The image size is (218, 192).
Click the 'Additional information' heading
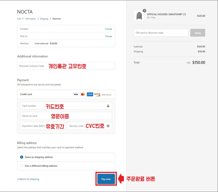point(32,56)
